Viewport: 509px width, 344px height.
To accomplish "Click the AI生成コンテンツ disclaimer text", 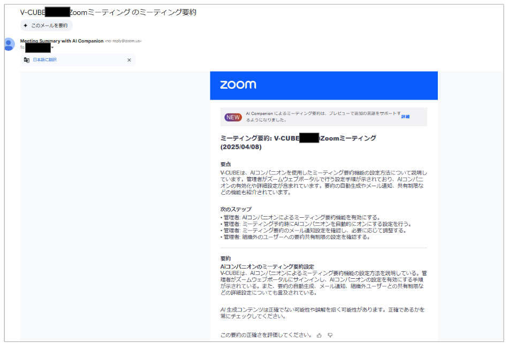I will point(322,313).
